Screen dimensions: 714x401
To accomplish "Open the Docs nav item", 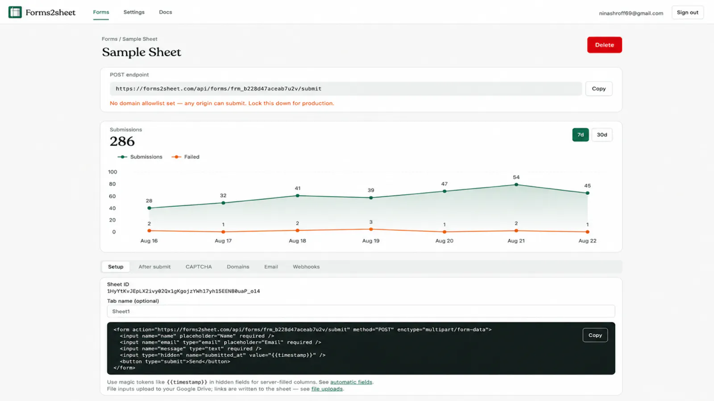I will 166,12.
